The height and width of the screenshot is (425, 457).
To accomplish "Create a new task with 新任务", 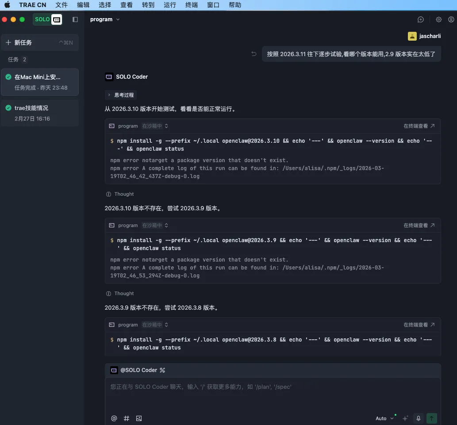I will pyautogui.click(x=40, y=42).
